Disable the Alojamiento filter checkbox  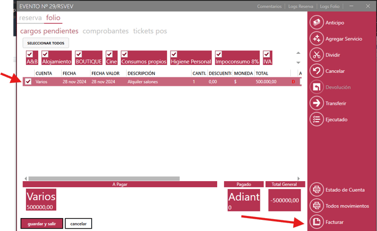click(x=45, y=54)
